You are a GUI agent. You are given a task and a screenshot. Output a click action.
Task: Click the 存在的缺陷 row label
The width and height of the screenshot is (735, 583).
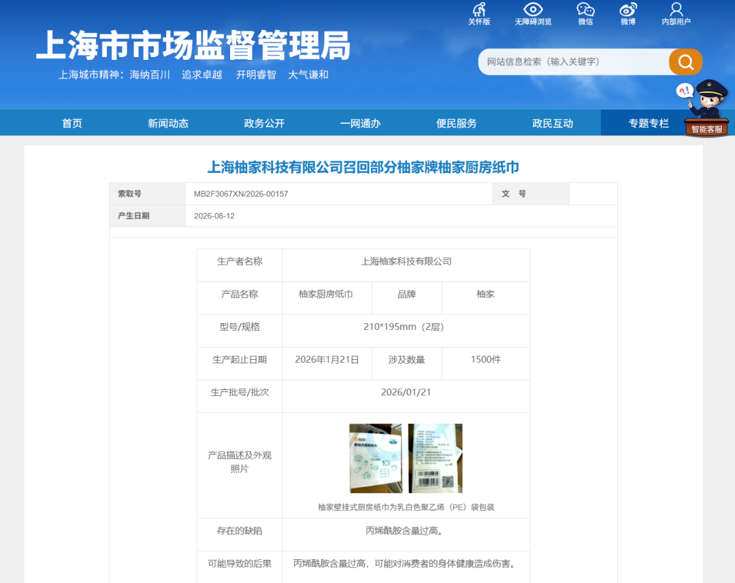[240, 531]
